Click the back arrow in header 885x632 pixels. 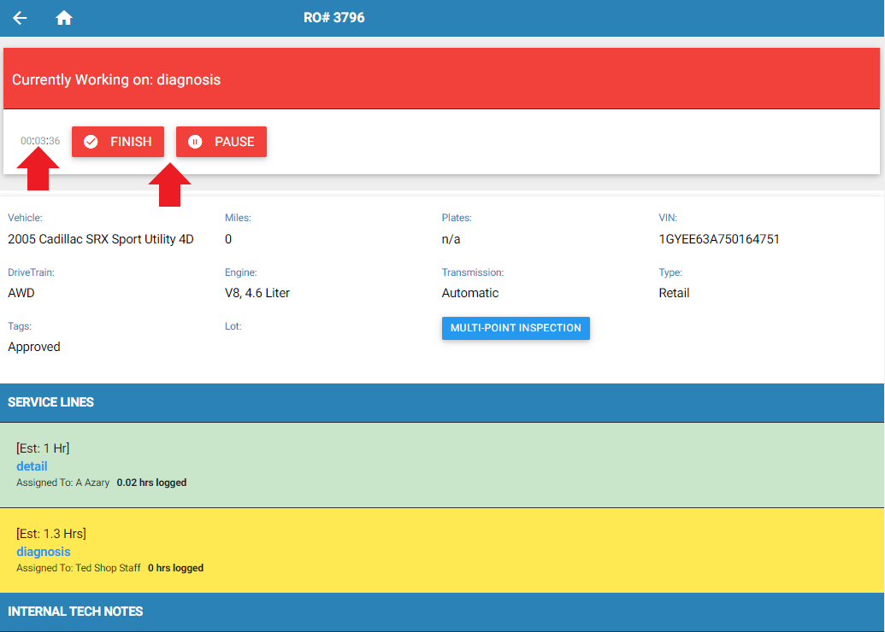pos(20,18)
